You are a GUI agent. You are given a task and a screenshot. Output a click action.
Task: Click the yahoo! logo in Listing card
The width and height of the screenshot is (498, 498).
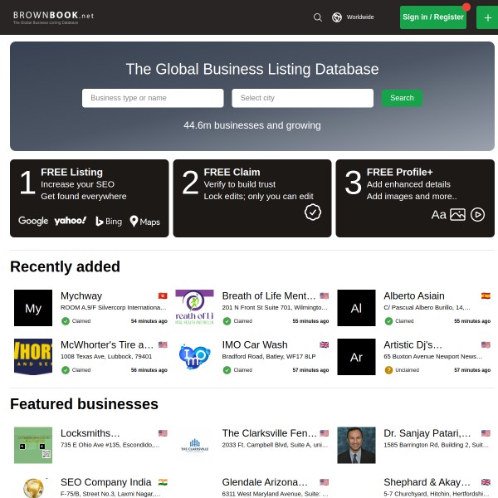71,221
